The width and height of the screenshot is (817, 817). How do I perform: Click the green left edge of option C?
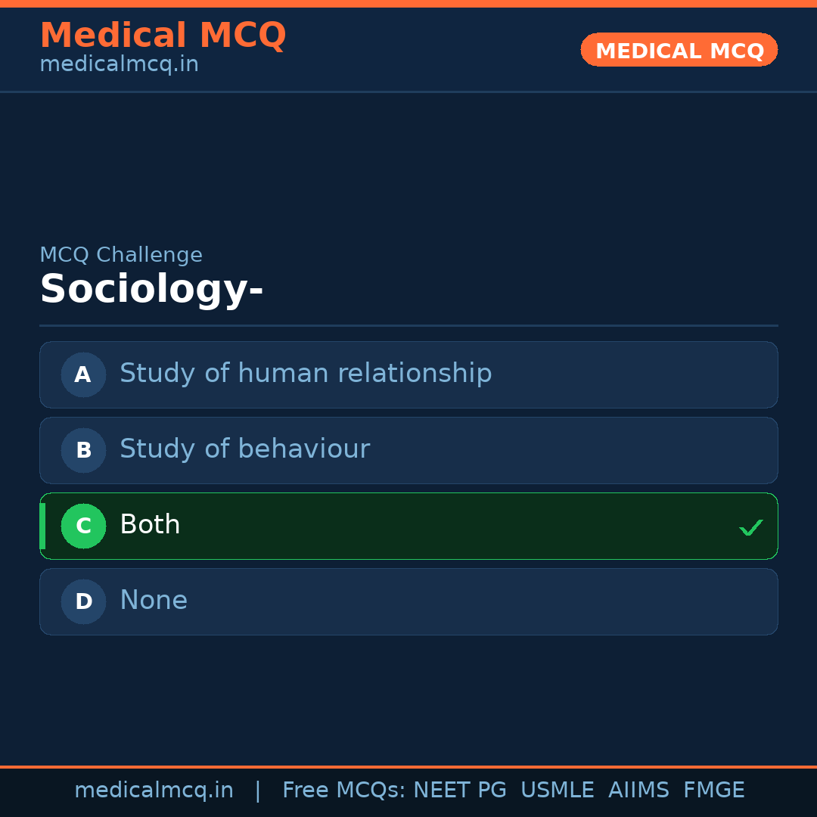point(42,526)
